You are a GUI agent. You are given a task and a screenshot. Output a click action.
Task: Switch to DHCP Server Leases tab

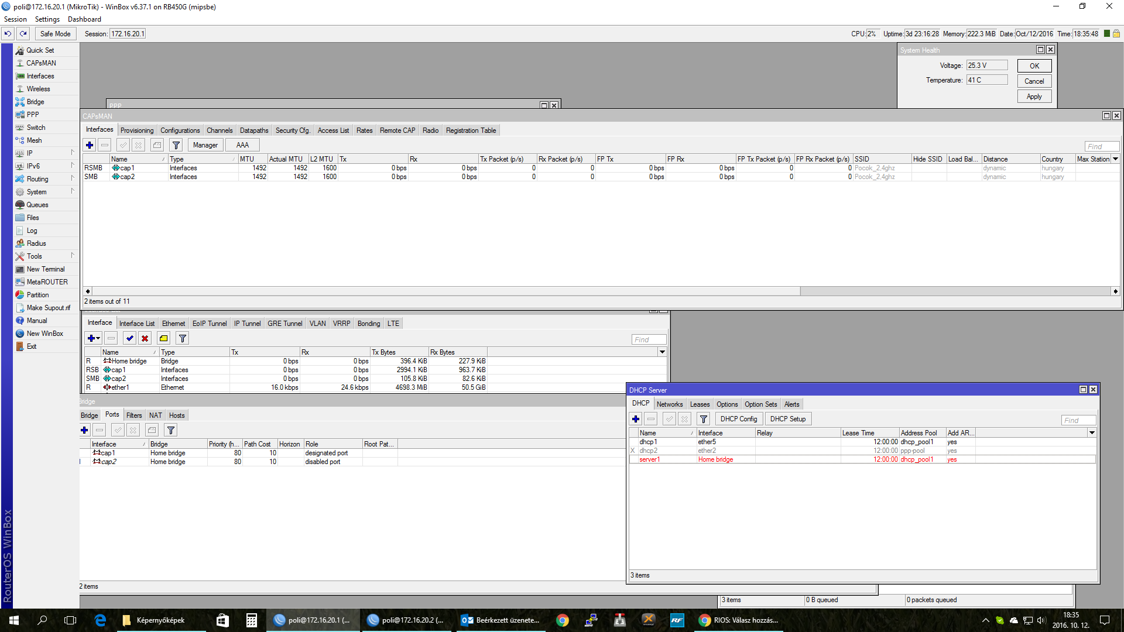[700, 404]
